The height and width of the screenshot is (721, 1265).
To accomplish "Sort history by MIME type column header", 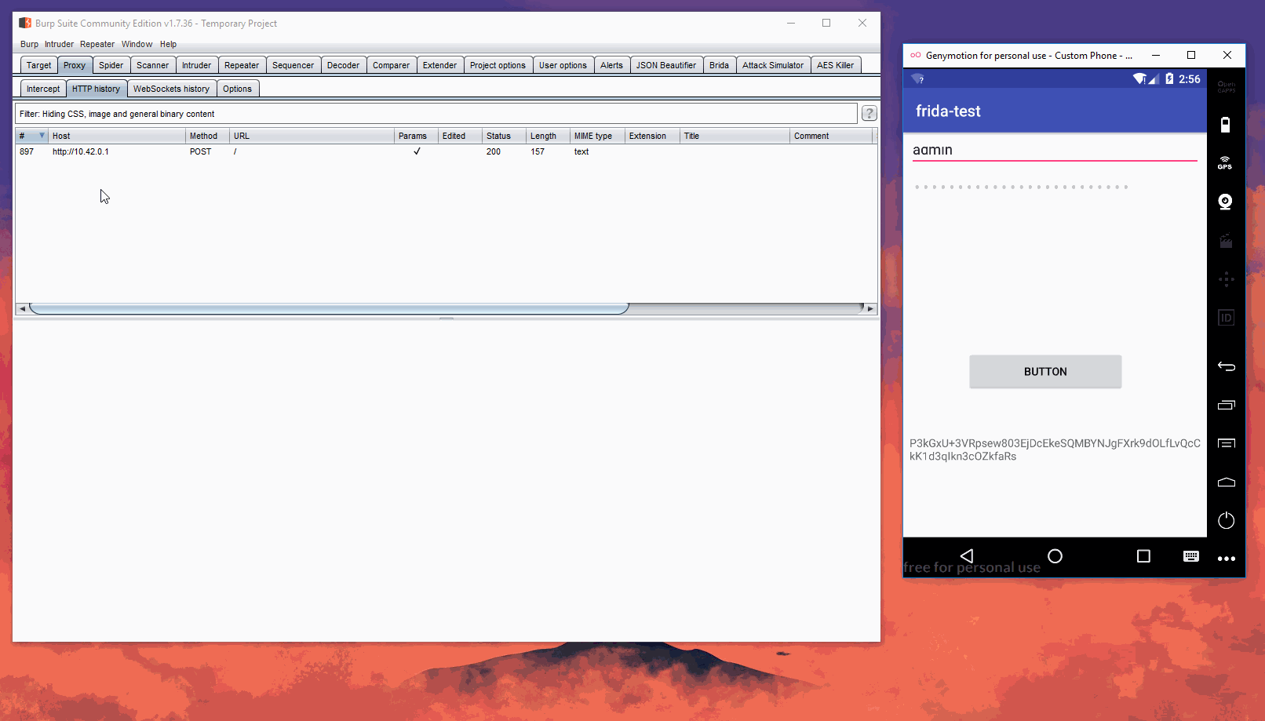I will [597, 136].
